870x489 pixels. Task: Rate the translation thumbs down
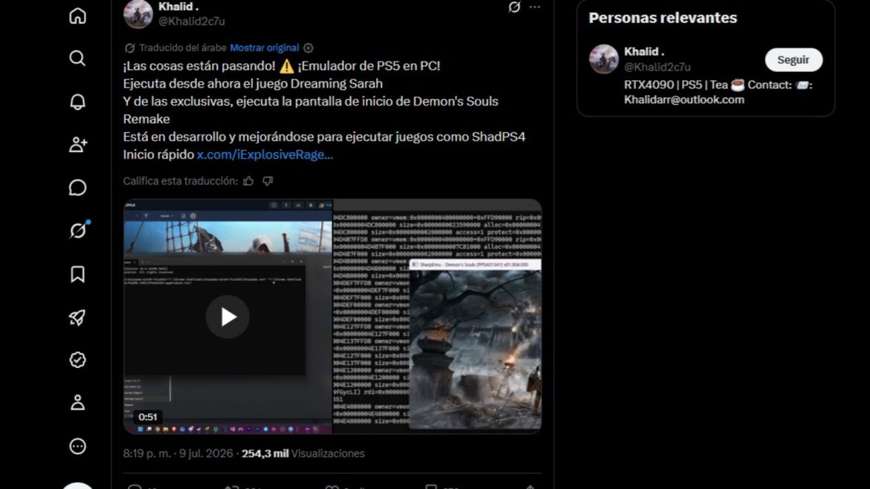(x=268, y=181)
